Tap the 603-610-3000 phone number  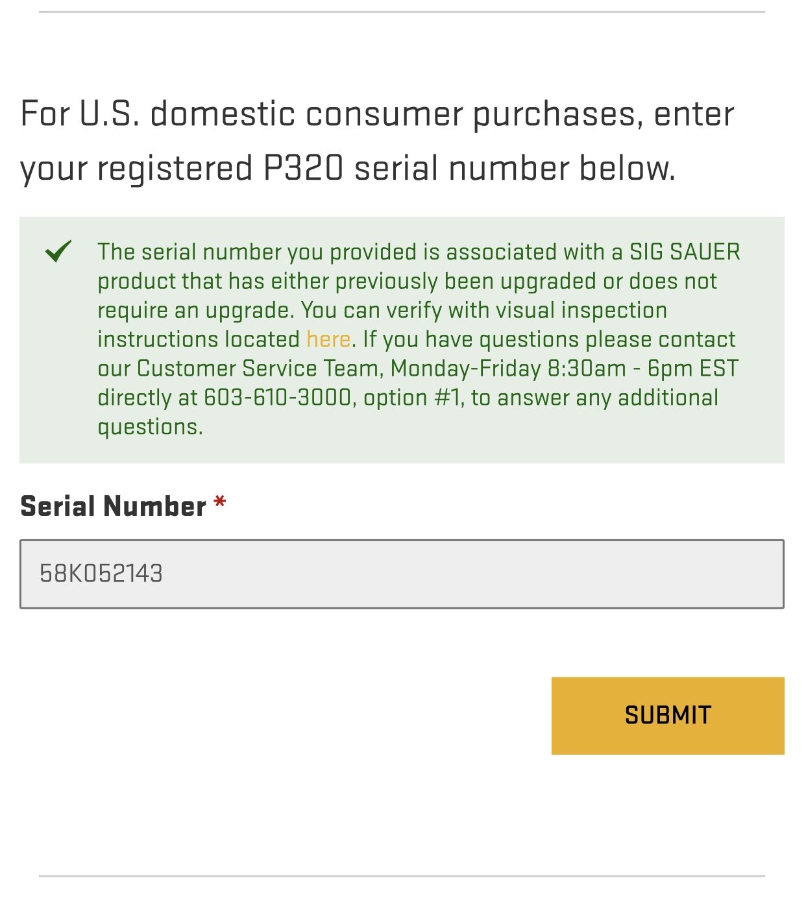(278, 398)
